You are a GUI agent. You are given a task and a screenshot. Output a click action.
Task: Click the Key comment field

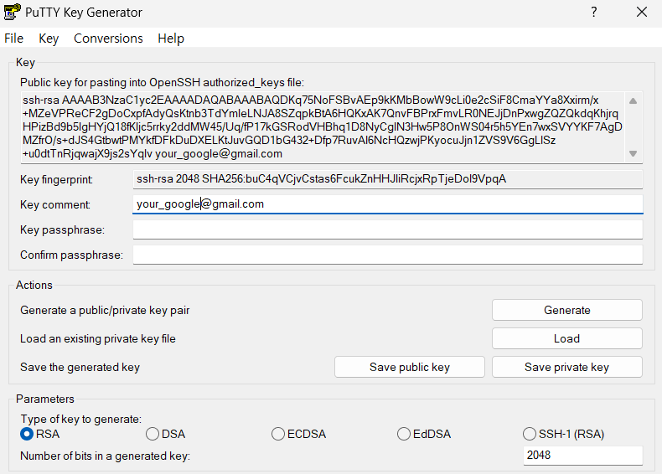click(388, 204)
